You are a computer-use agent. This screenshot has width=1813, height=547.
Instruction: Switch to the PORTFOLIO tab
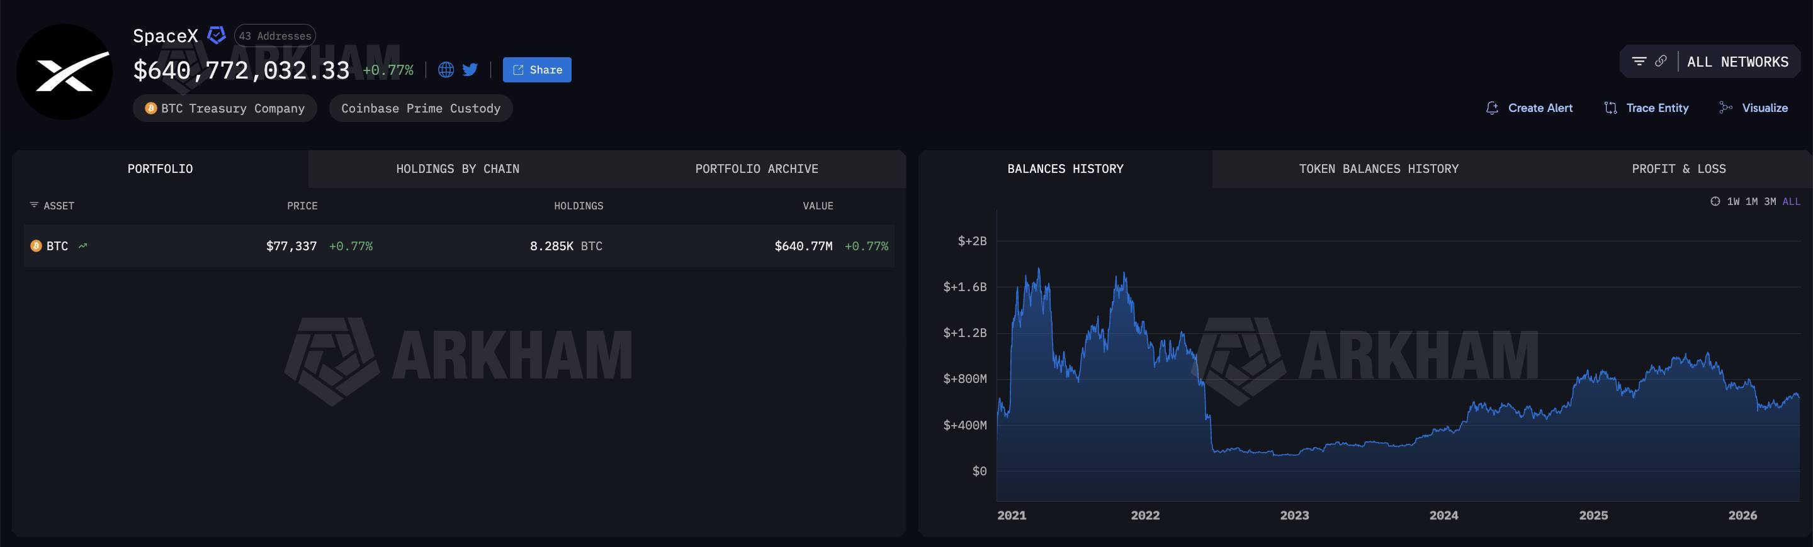click(x=160, y=169)
